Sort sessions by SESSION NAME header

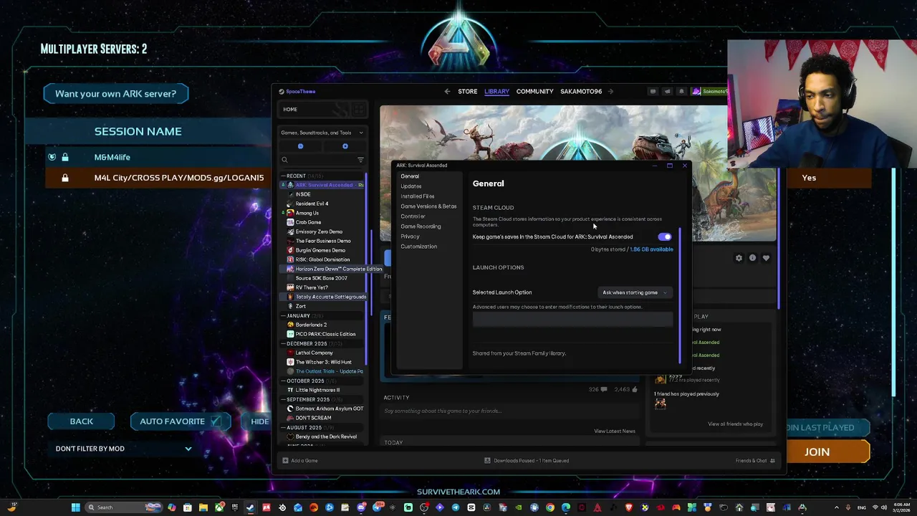[138, 131]
